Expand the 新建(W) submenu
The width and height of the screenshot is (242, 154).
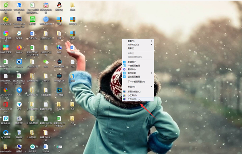click(x=138, y=86)
